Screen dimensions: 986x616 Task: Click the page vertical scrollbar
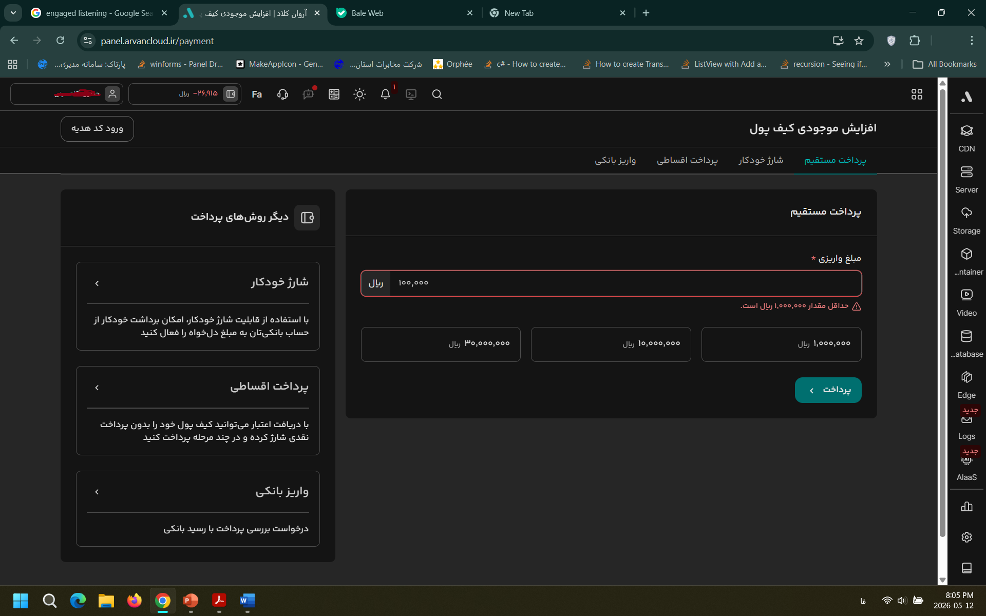coord(942,313)
